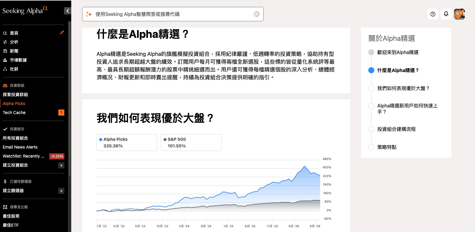Open 分析 menu item

pos(14,42)
